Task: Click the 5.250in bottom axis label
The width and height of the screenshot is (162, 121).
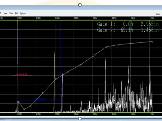Action: tap(152, 114)
